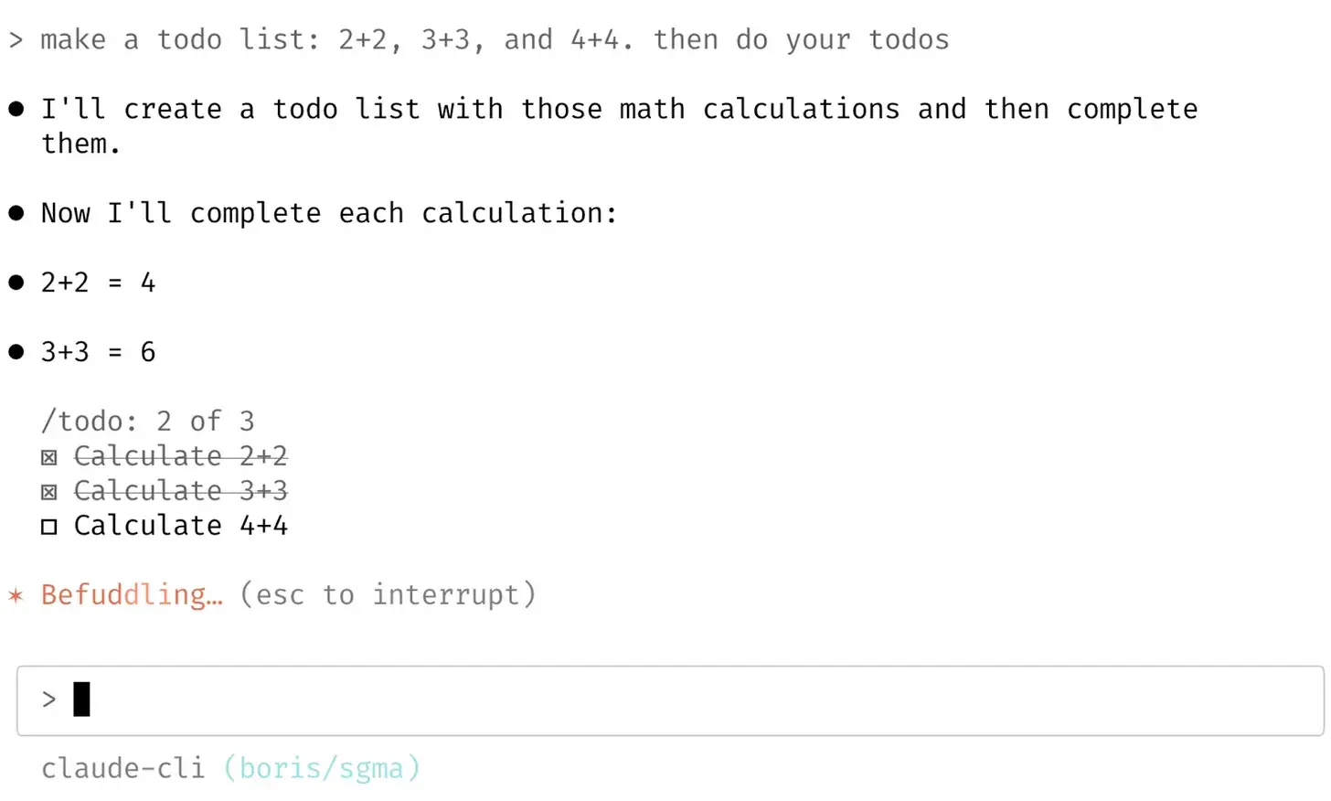Click the "/todo: 2 of 3" header
Viewport: 1331px width, 801px height.
[x=148, y=422]
